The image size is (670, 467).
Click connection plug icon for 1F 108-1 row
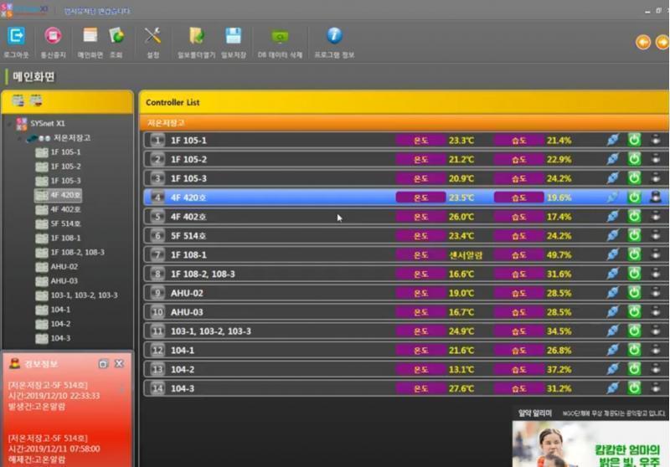613,254
